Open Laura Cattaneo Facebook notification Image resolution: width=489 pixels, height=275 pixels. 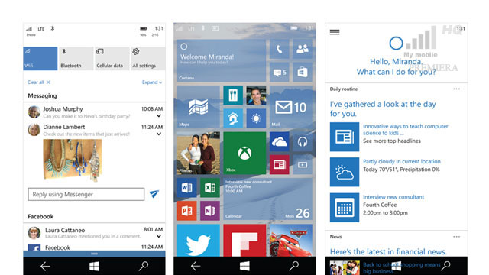click(95, 233)
